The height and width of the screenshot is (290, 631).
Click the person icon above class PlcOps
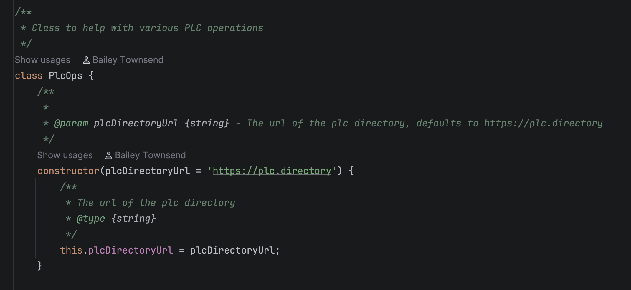point(86,60)
